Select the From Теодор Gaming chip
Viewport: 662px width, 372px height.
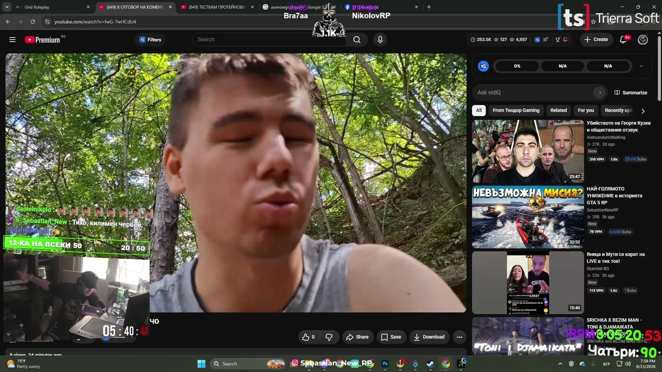coord(516,111)
